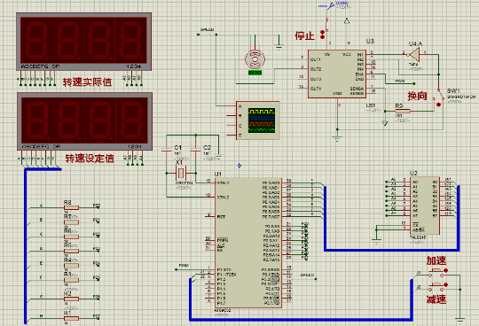Image resolution: width=479 pixels, height=326 pixels.
Task: Select resistor R7 on line B
Action: click(x=72, y=222)
